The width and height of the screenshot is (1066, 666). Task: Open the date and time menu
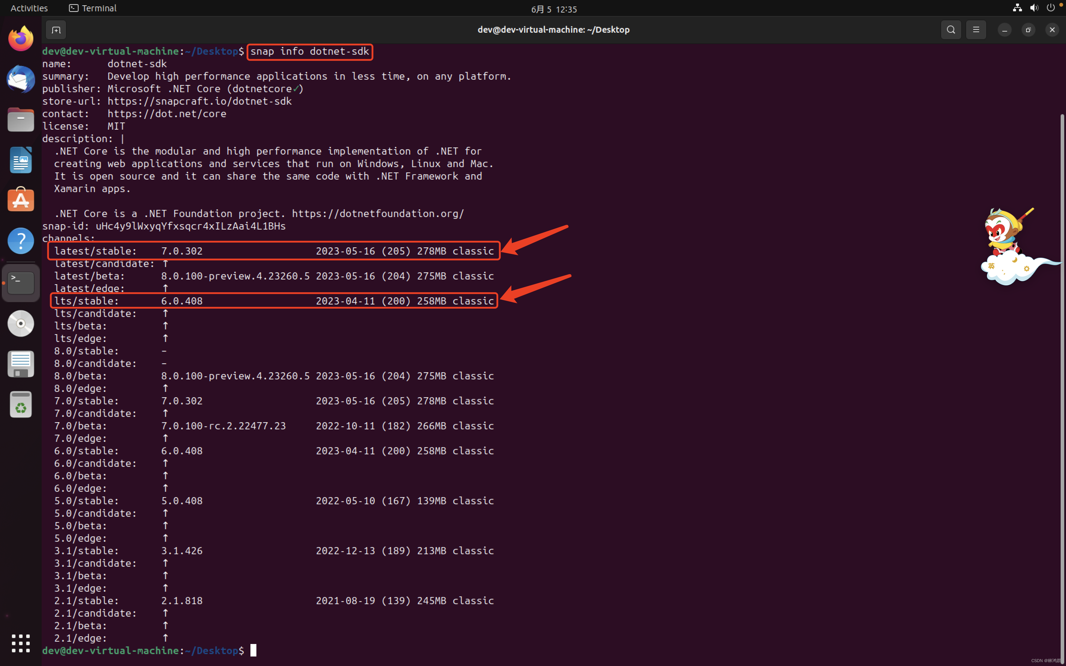coord(553,8)
